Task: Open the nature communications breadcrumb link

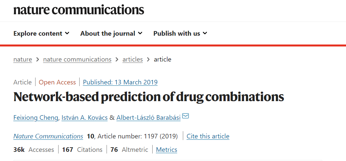Action: [77, 59]
